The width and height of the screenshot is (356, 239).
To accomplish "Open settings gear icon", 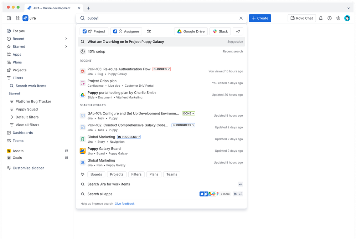I will [x=338, y=18].
